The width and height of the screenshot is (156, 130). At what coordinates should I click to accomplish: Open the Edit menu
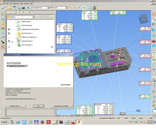coord(8,4)
